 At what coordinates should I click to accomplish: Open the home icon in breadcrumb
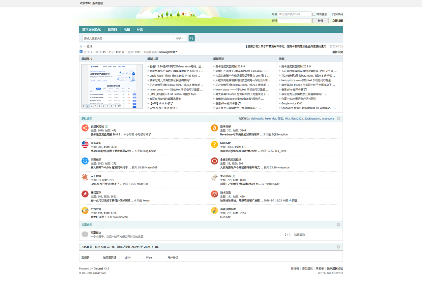click(81, 47)
